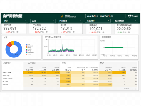
Task: Click the 00:00:50 average time scorecard
Action: (x=127, y=29)
